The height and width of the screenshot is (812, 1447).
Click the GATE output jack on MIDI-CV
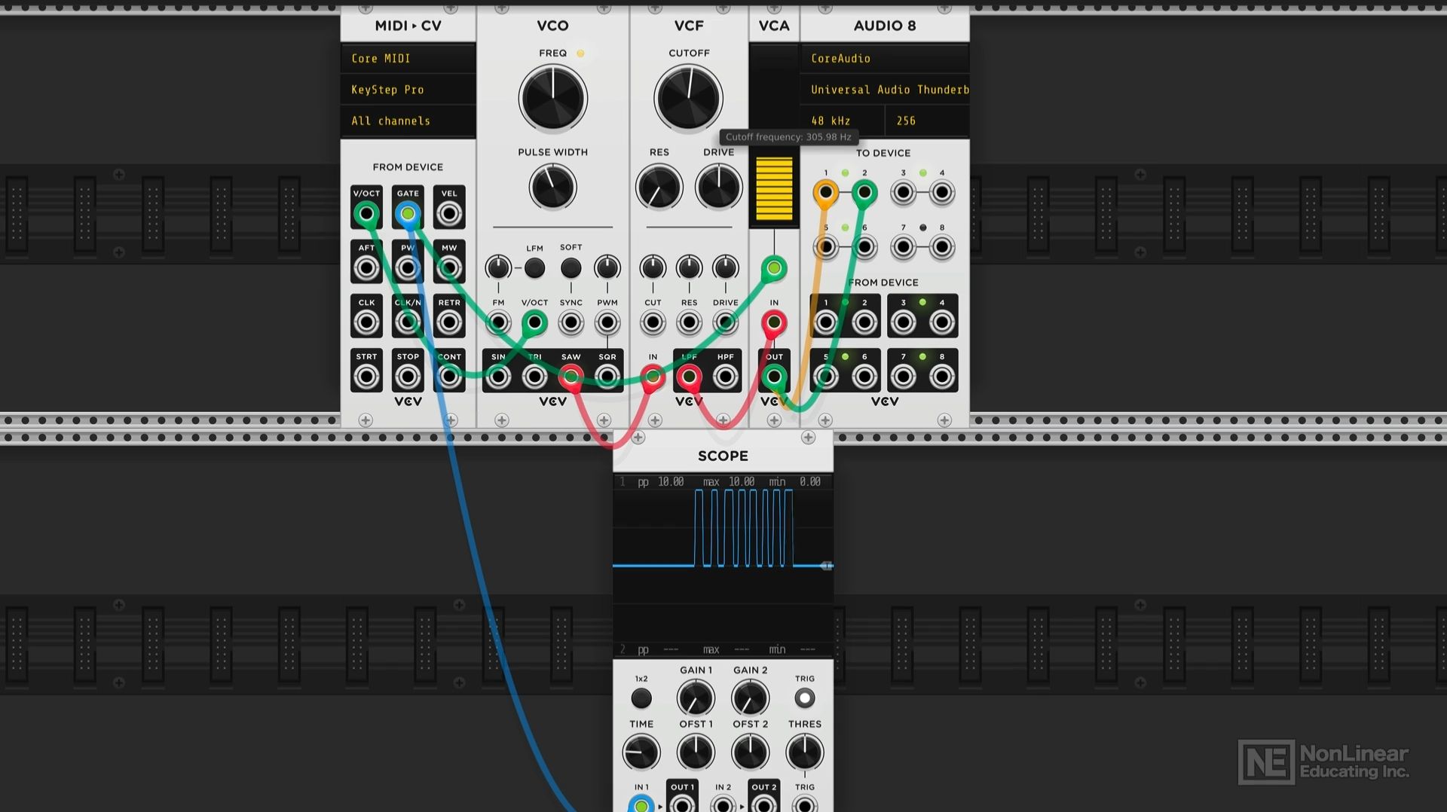coord(408,215)
